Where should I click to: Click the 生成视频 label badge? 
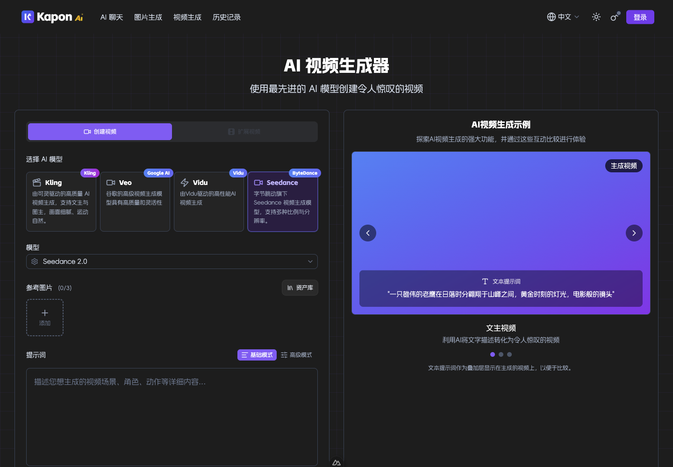[624, 166]
